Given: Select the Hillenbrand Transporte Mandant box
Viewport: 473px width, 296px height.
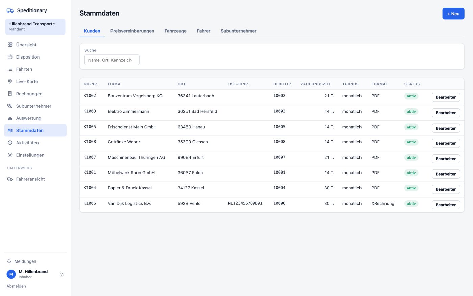Looking at the screenshot, I should pos(35,27).
